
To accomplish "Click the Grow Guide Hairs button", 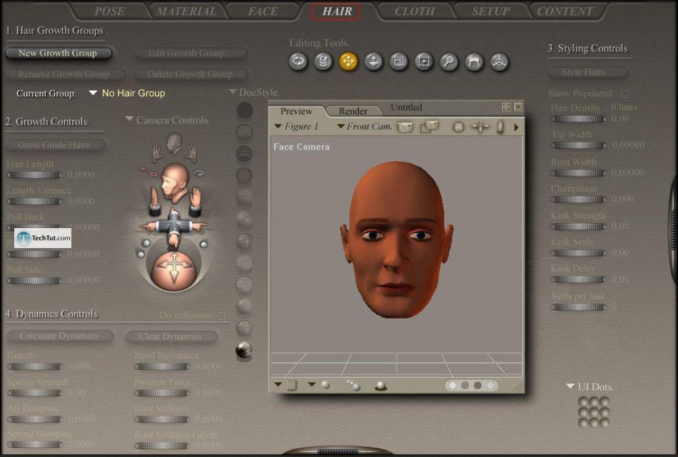I will pos(54,145).
